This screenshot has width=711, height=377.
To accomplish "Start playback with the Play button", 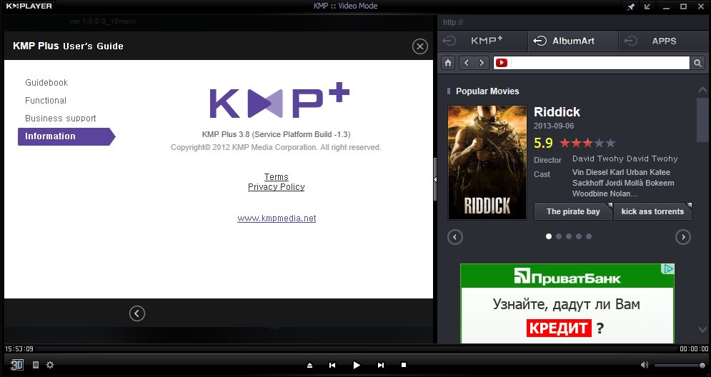I will (x=357, y=366).
